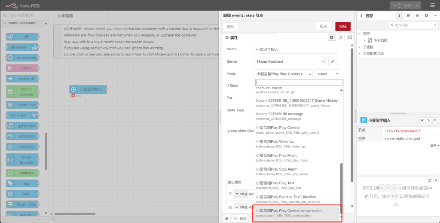Viewport: 440px width, 223px height.
Task: Click the Name input field
Action: 295,49
